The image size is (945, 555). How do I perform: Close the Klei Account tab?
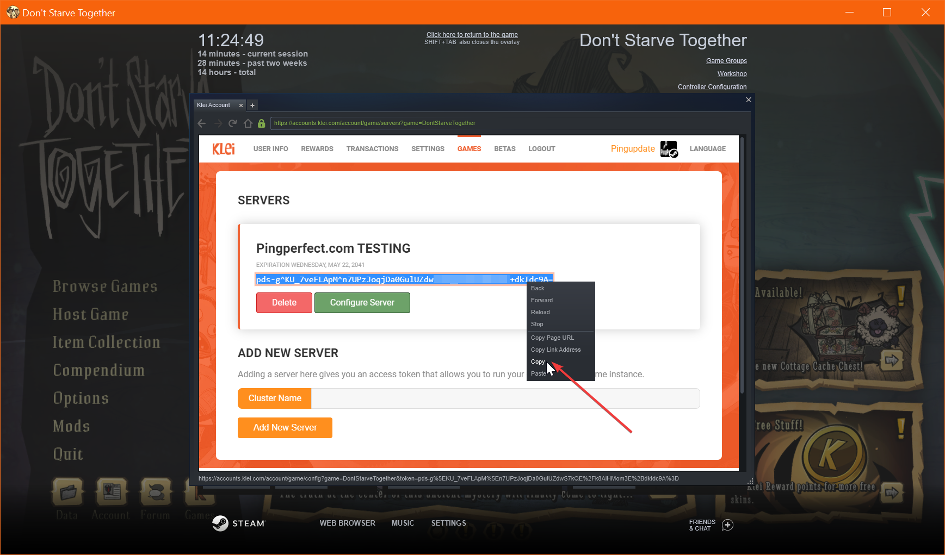241,105
